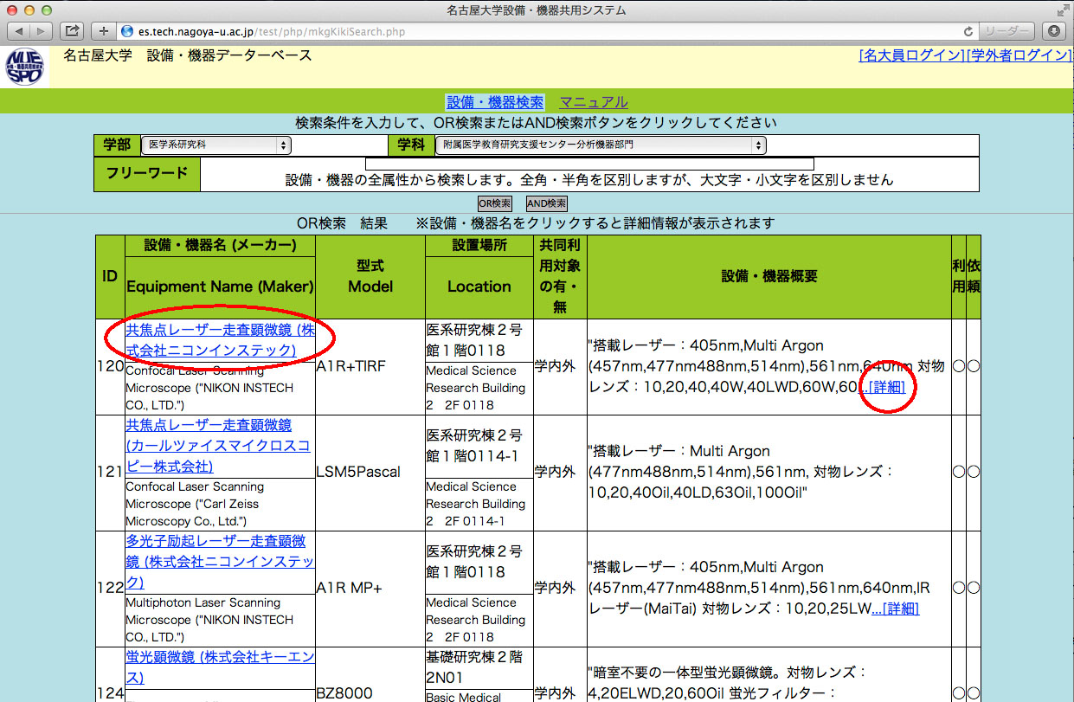Expand the 学科 dropdown selector
This screenshot has width=1074, height=702.
[600, 145]
